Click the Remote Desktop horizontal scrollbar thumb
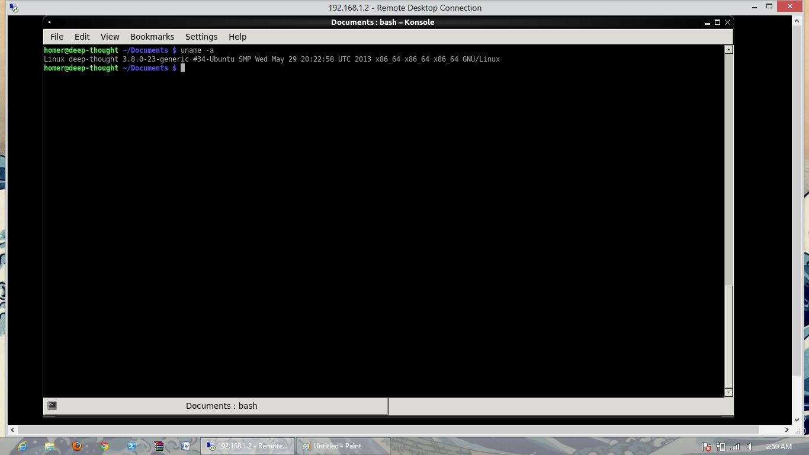Viewport: 809px width, 455px height. [x=389, y=430]
